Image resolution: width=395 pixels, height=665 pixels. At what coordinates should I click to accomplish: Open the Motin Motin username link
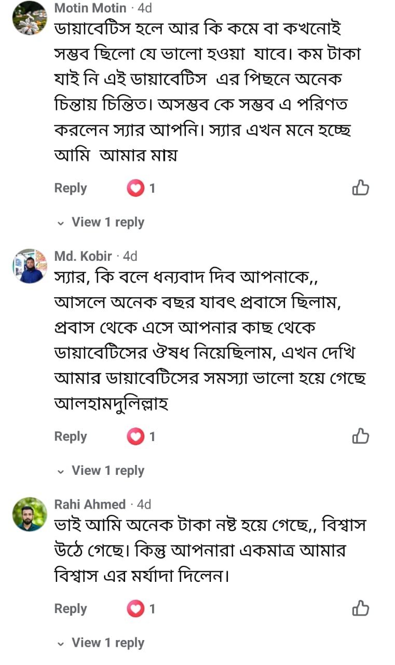[x=90, y=8]
